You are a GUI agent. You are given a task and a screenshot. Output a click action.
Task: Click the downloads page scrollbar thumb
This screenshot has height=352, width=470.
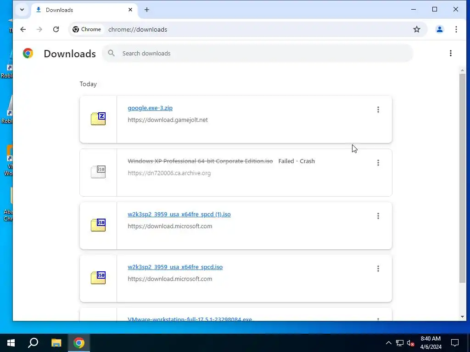click(462, 178)
